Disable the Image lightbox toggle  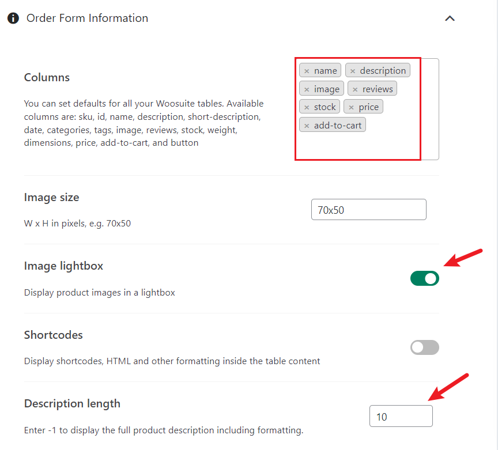425,278
